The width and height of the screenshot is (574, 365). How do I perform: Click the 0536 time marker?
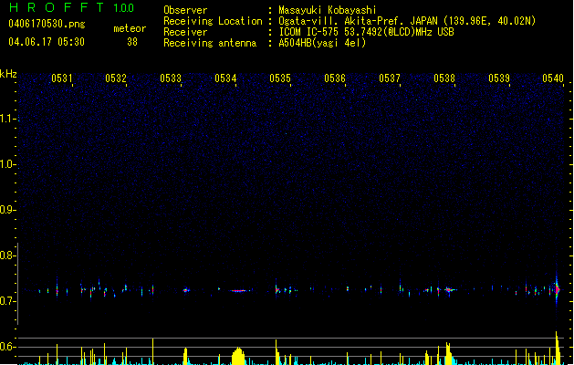335,78
